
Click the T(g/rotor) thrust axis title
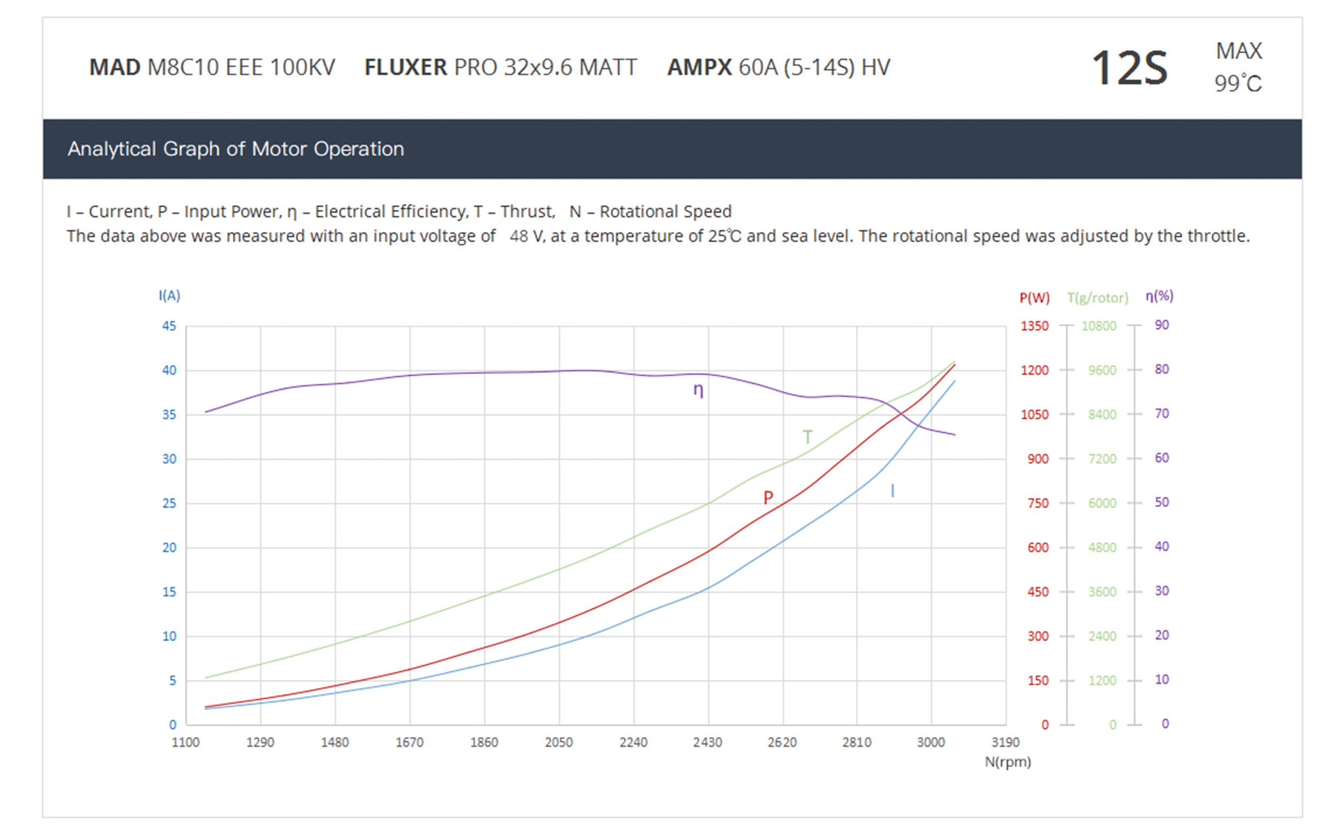[x=1097, y=298]
